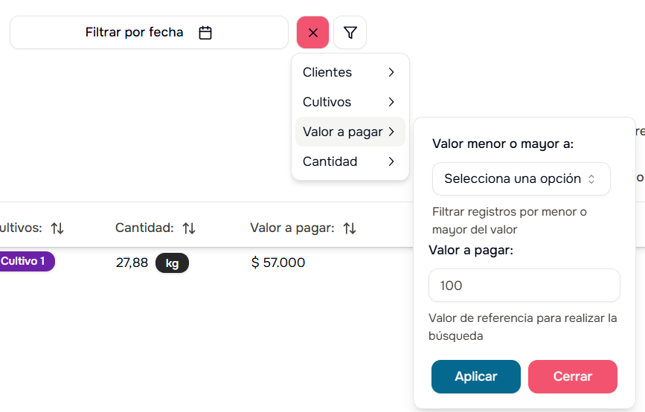
Task: Open the Filtrar por fecha picker
Action: [135, 33]
